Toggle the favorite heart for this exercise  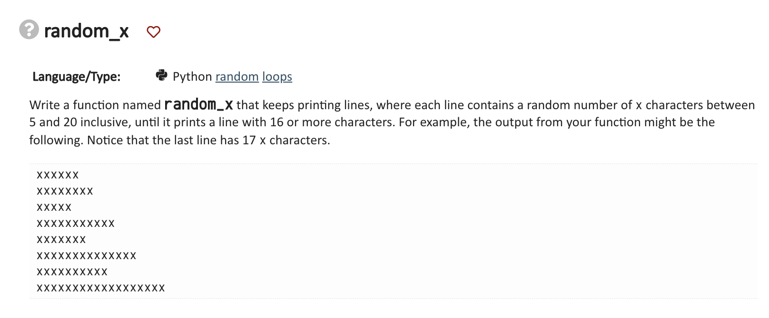click(x=154, y=31)
